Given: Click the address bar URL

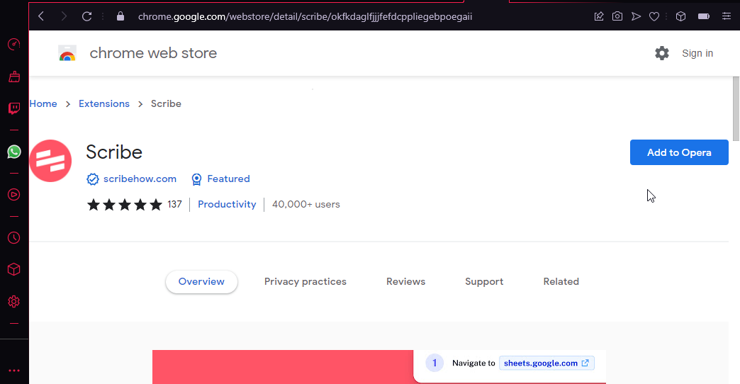Looking at the screenshot, I should pos(305,16).
